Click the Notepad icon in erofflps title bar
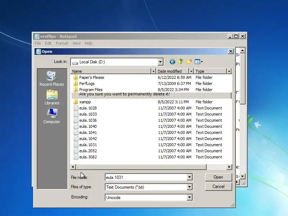 [x=37, y=36]
